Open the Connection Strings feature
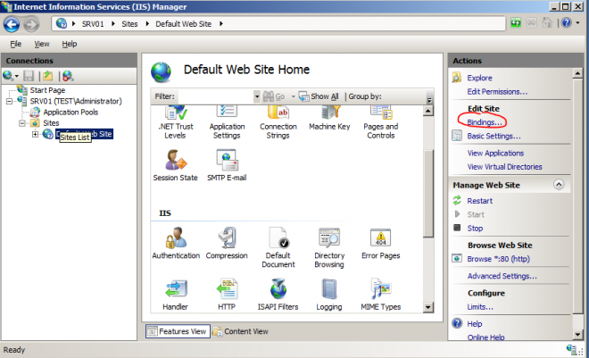This screenshot has height=358, width=589. (x=278, y=123)
